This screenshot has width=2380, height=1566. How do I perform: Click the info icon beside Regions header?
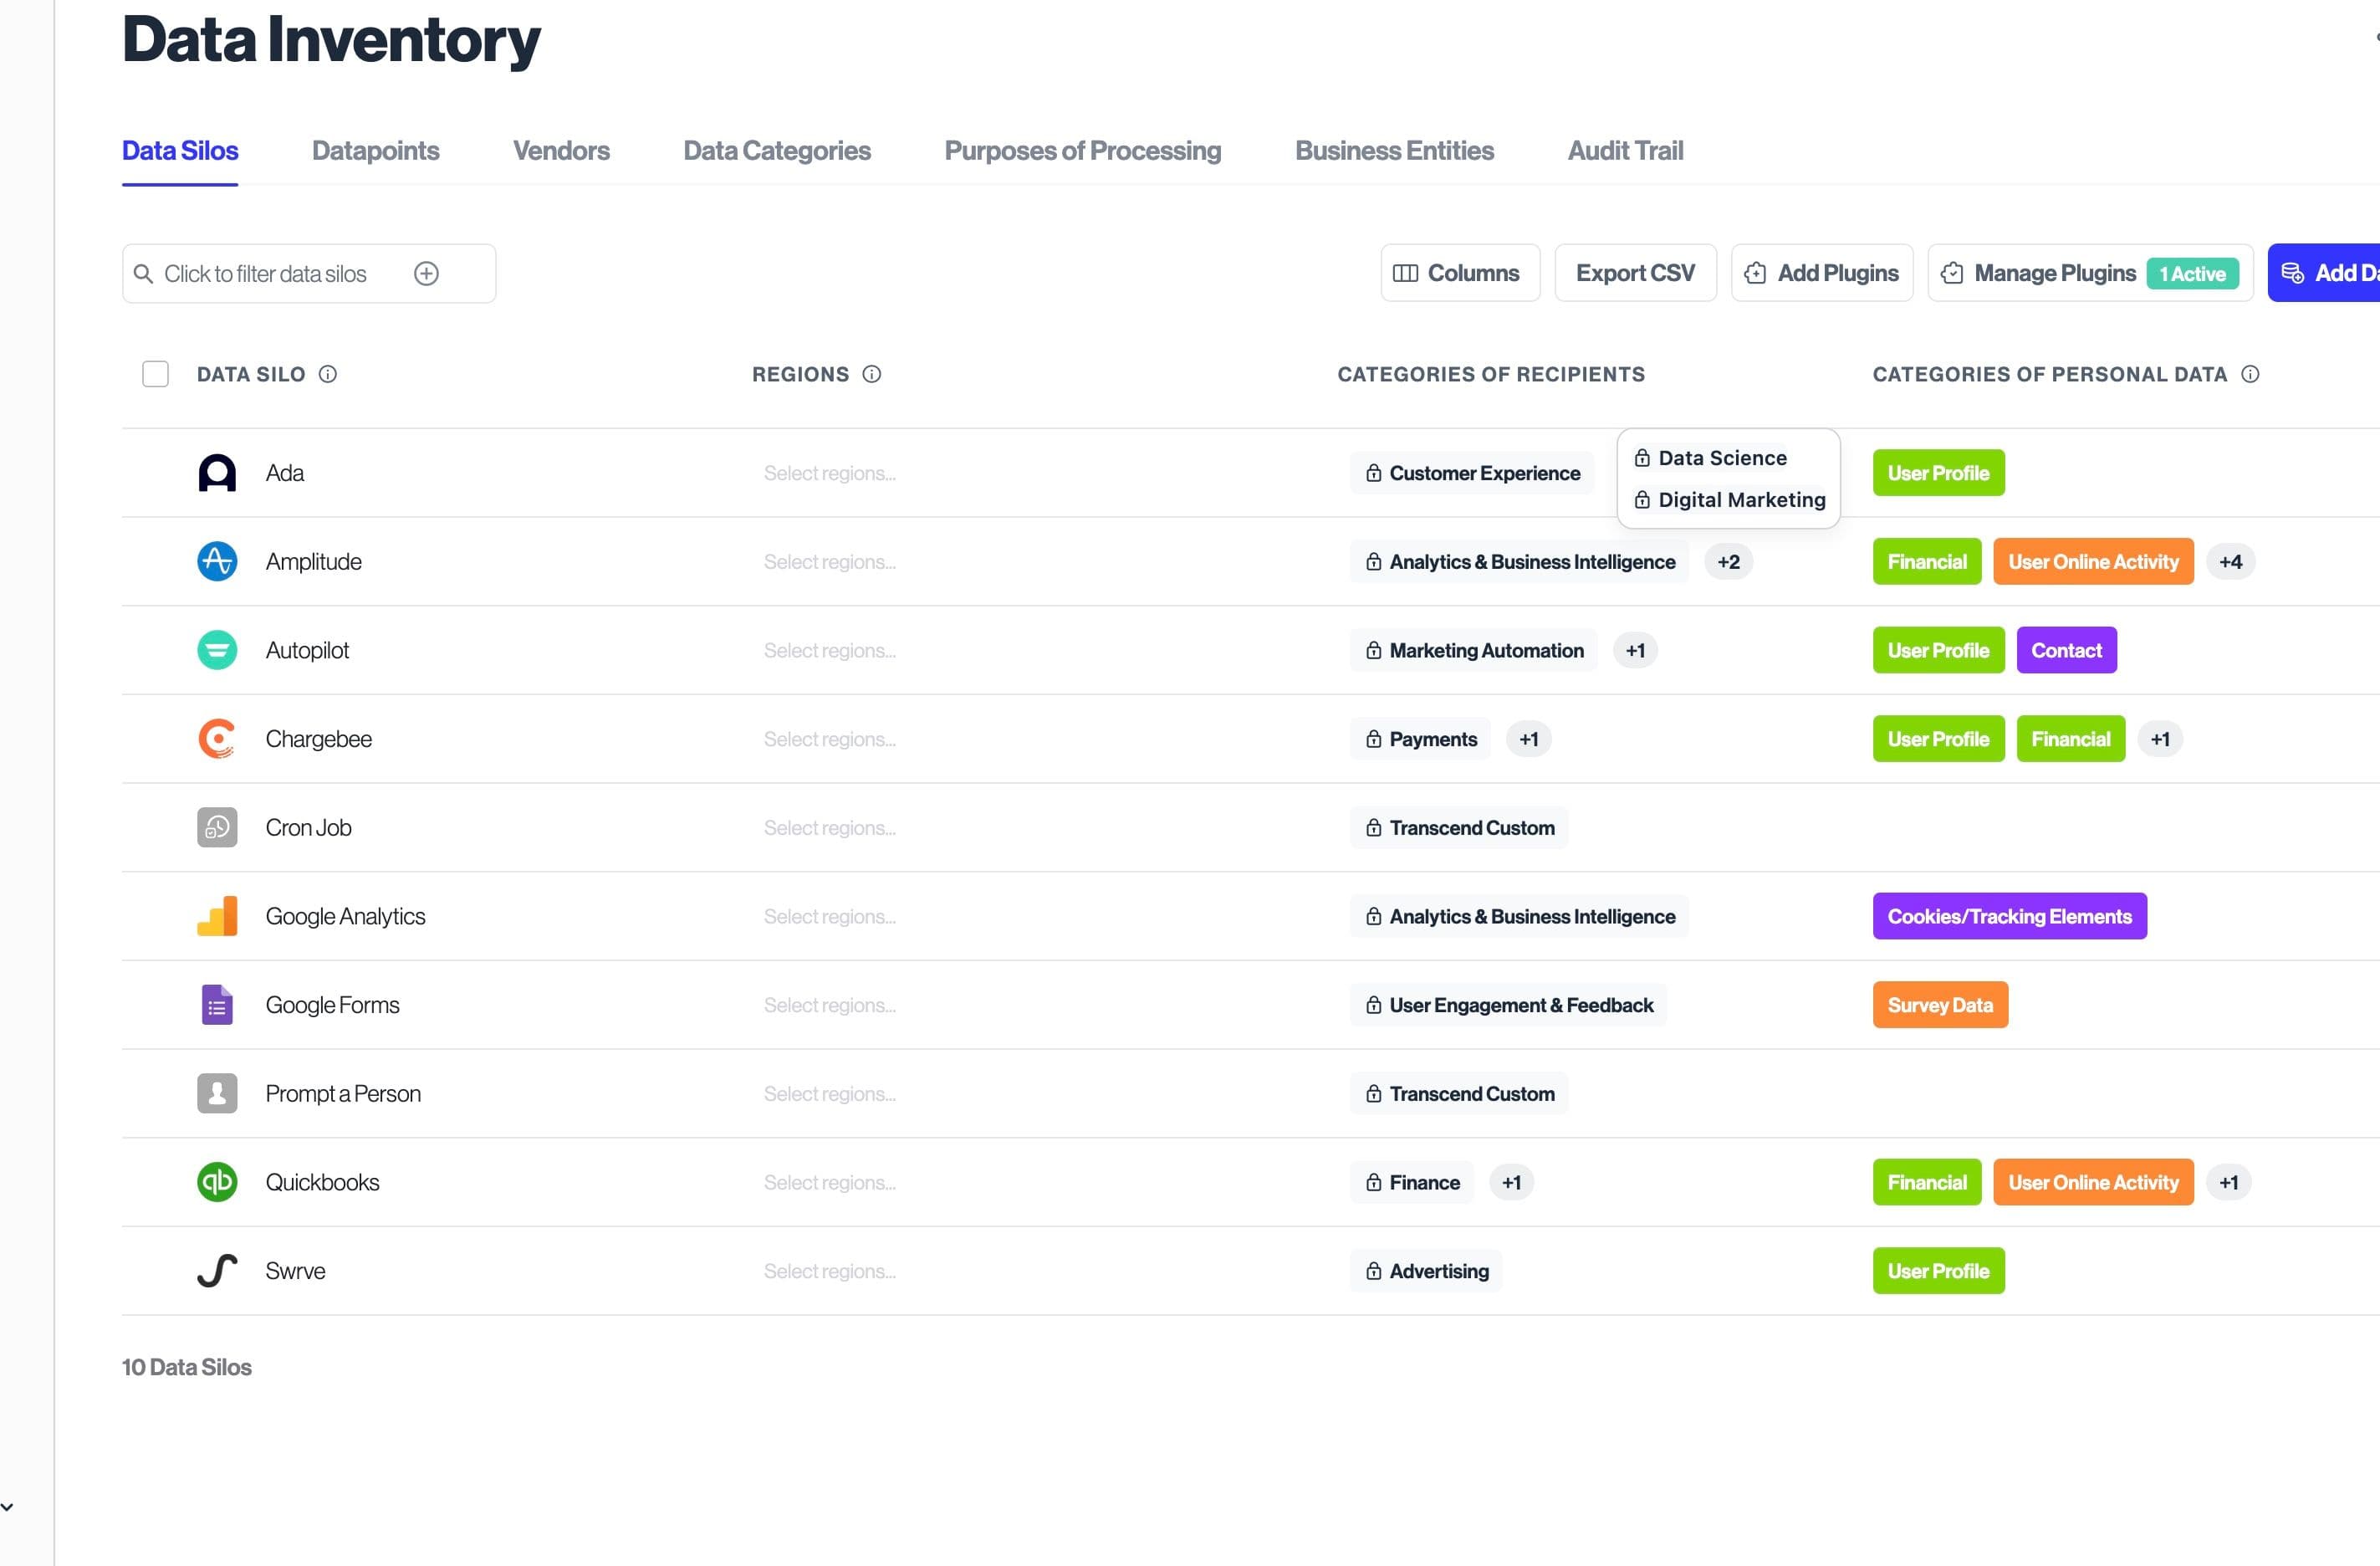click(872, 374)
